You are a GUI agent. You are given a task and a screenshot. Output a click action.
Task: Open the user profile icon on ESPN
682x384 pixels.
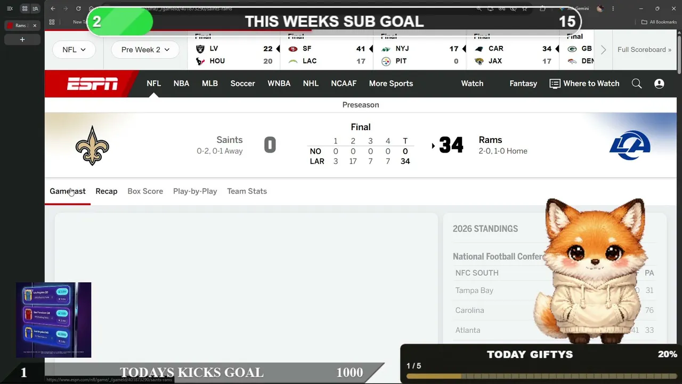(x=659, y=84)
